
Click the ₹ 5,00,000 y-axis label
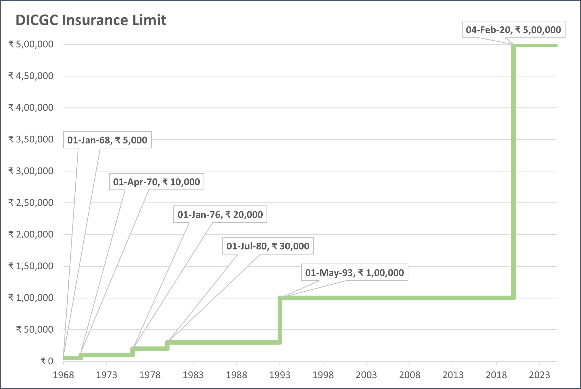[31, 44]
